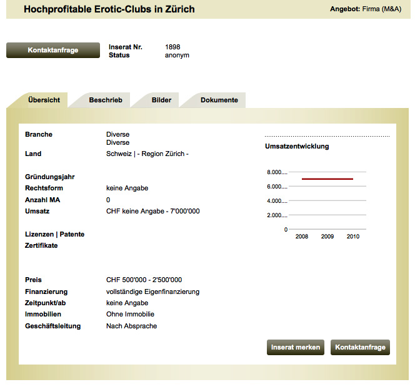This screenshot has height=387, width=415.
Task: Click the Kontaktanfrage button beside Inserat Nr.
Action: tap(53, 51)
